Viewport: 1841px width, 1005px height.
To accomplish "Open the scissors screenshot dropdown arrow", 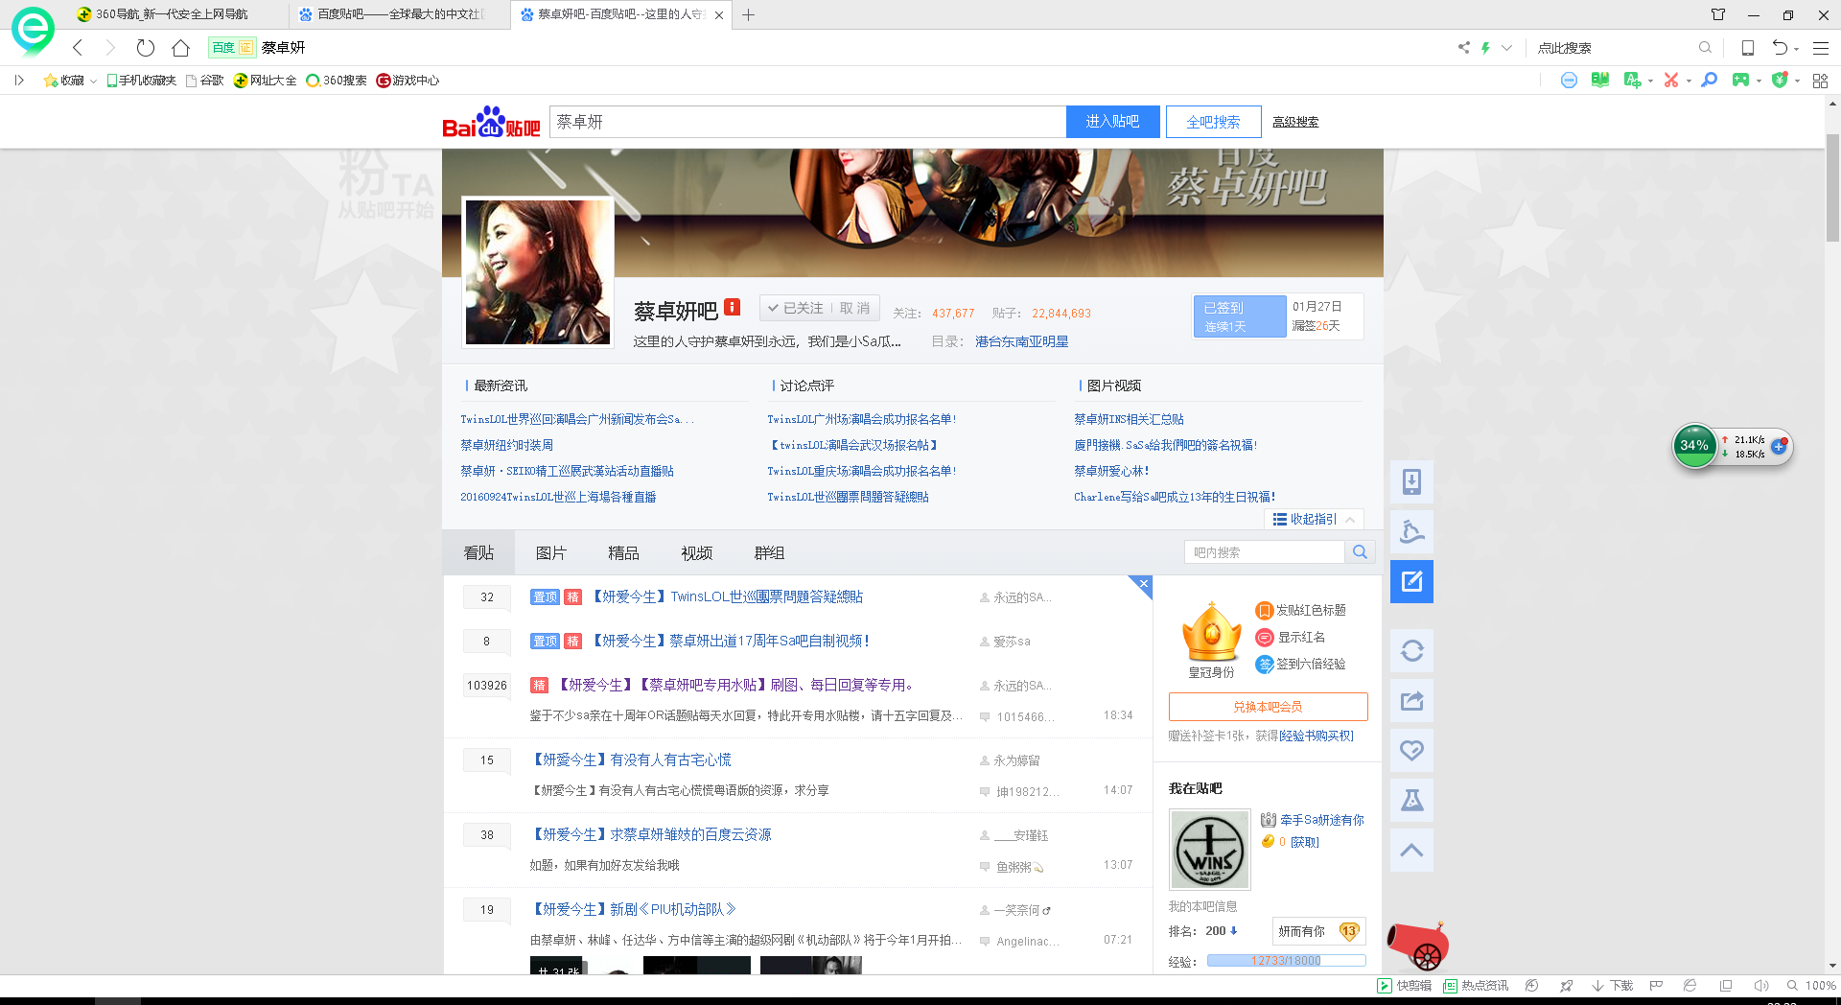I will [1689, 82].
